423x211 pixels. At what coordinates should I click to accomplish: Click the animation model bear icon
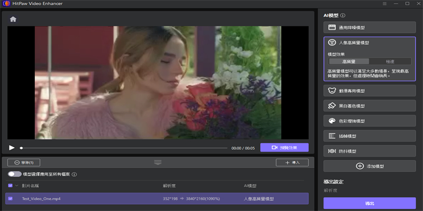(x=332, y=91)
